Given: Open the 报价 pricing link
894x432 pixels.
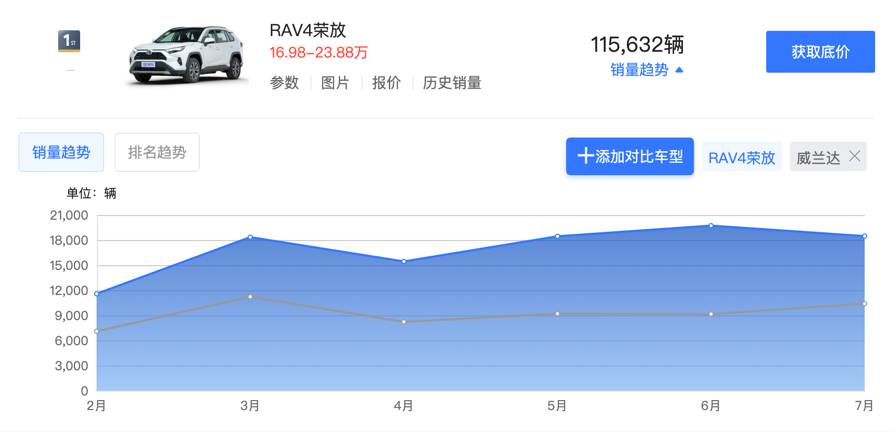Looking at the screenshot, I should point(386,83).
